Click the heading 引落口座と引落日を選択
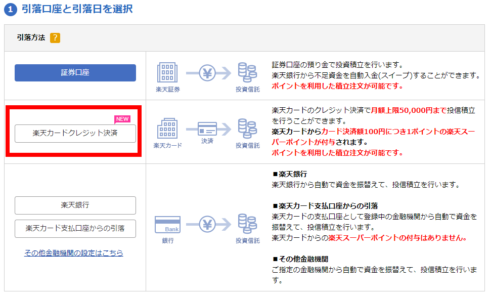Image resolution: width=490 pixels, height=296 pixels. click(77, 9)
